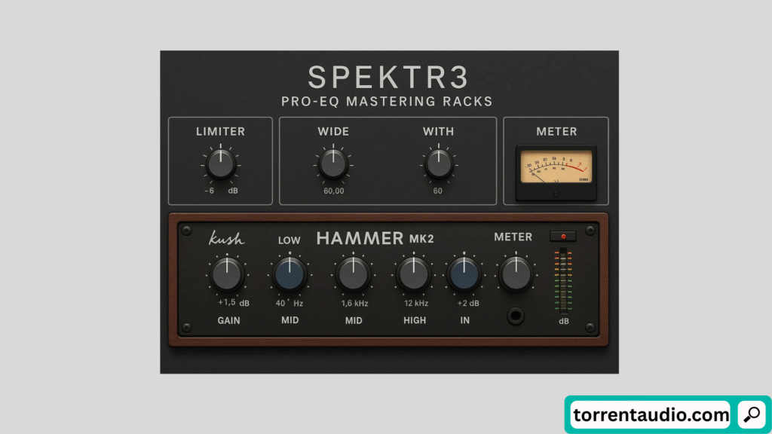772x434 pixels.
Task: Click the Gain knob on Hammer MK2
Action: click(x=227, y=275)
